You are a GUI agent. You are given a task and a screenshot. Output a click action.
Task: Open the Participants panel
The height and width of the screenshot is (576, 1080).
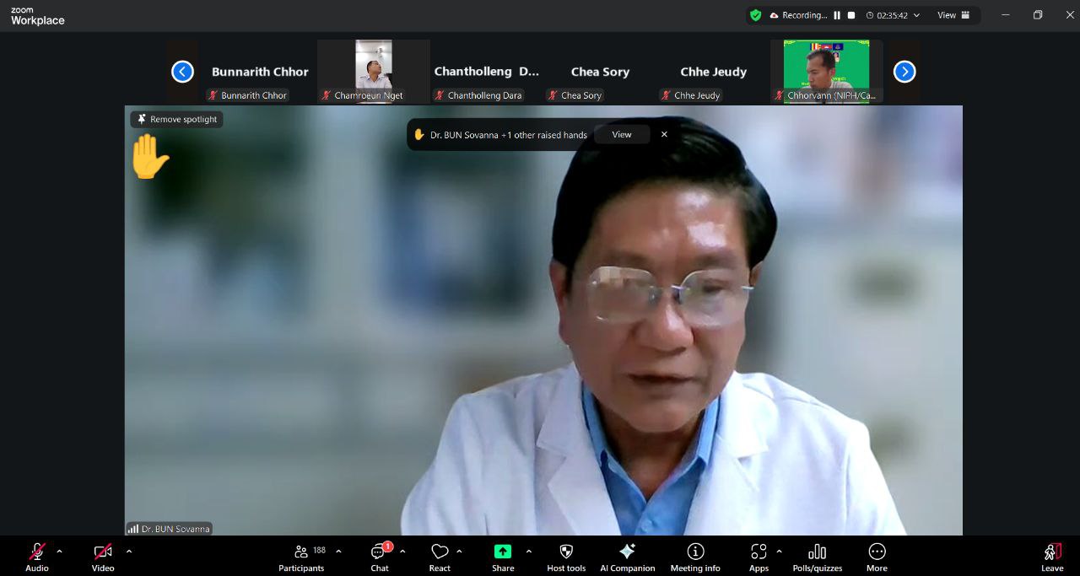point(301,557)
